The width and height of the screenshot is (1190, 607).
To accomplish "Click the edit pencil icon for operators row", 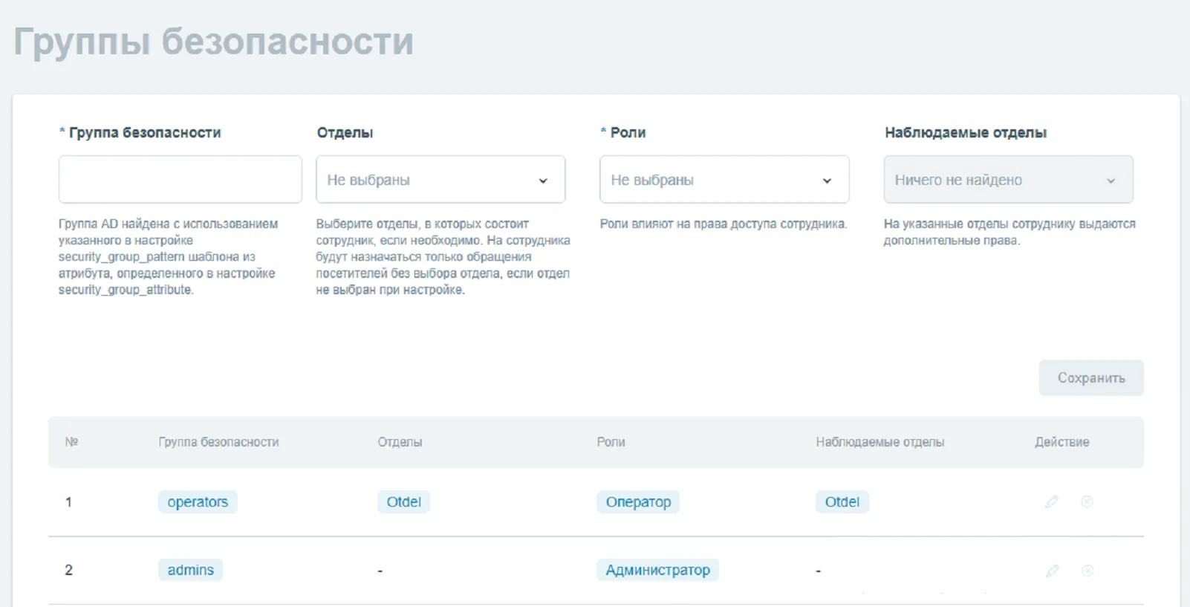I will [x=1051, y=501].
